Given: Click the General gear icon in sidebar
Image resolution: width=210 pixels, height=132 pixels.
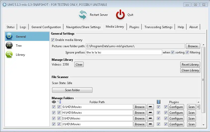Looking at the screenshot, I should [9, 36].
